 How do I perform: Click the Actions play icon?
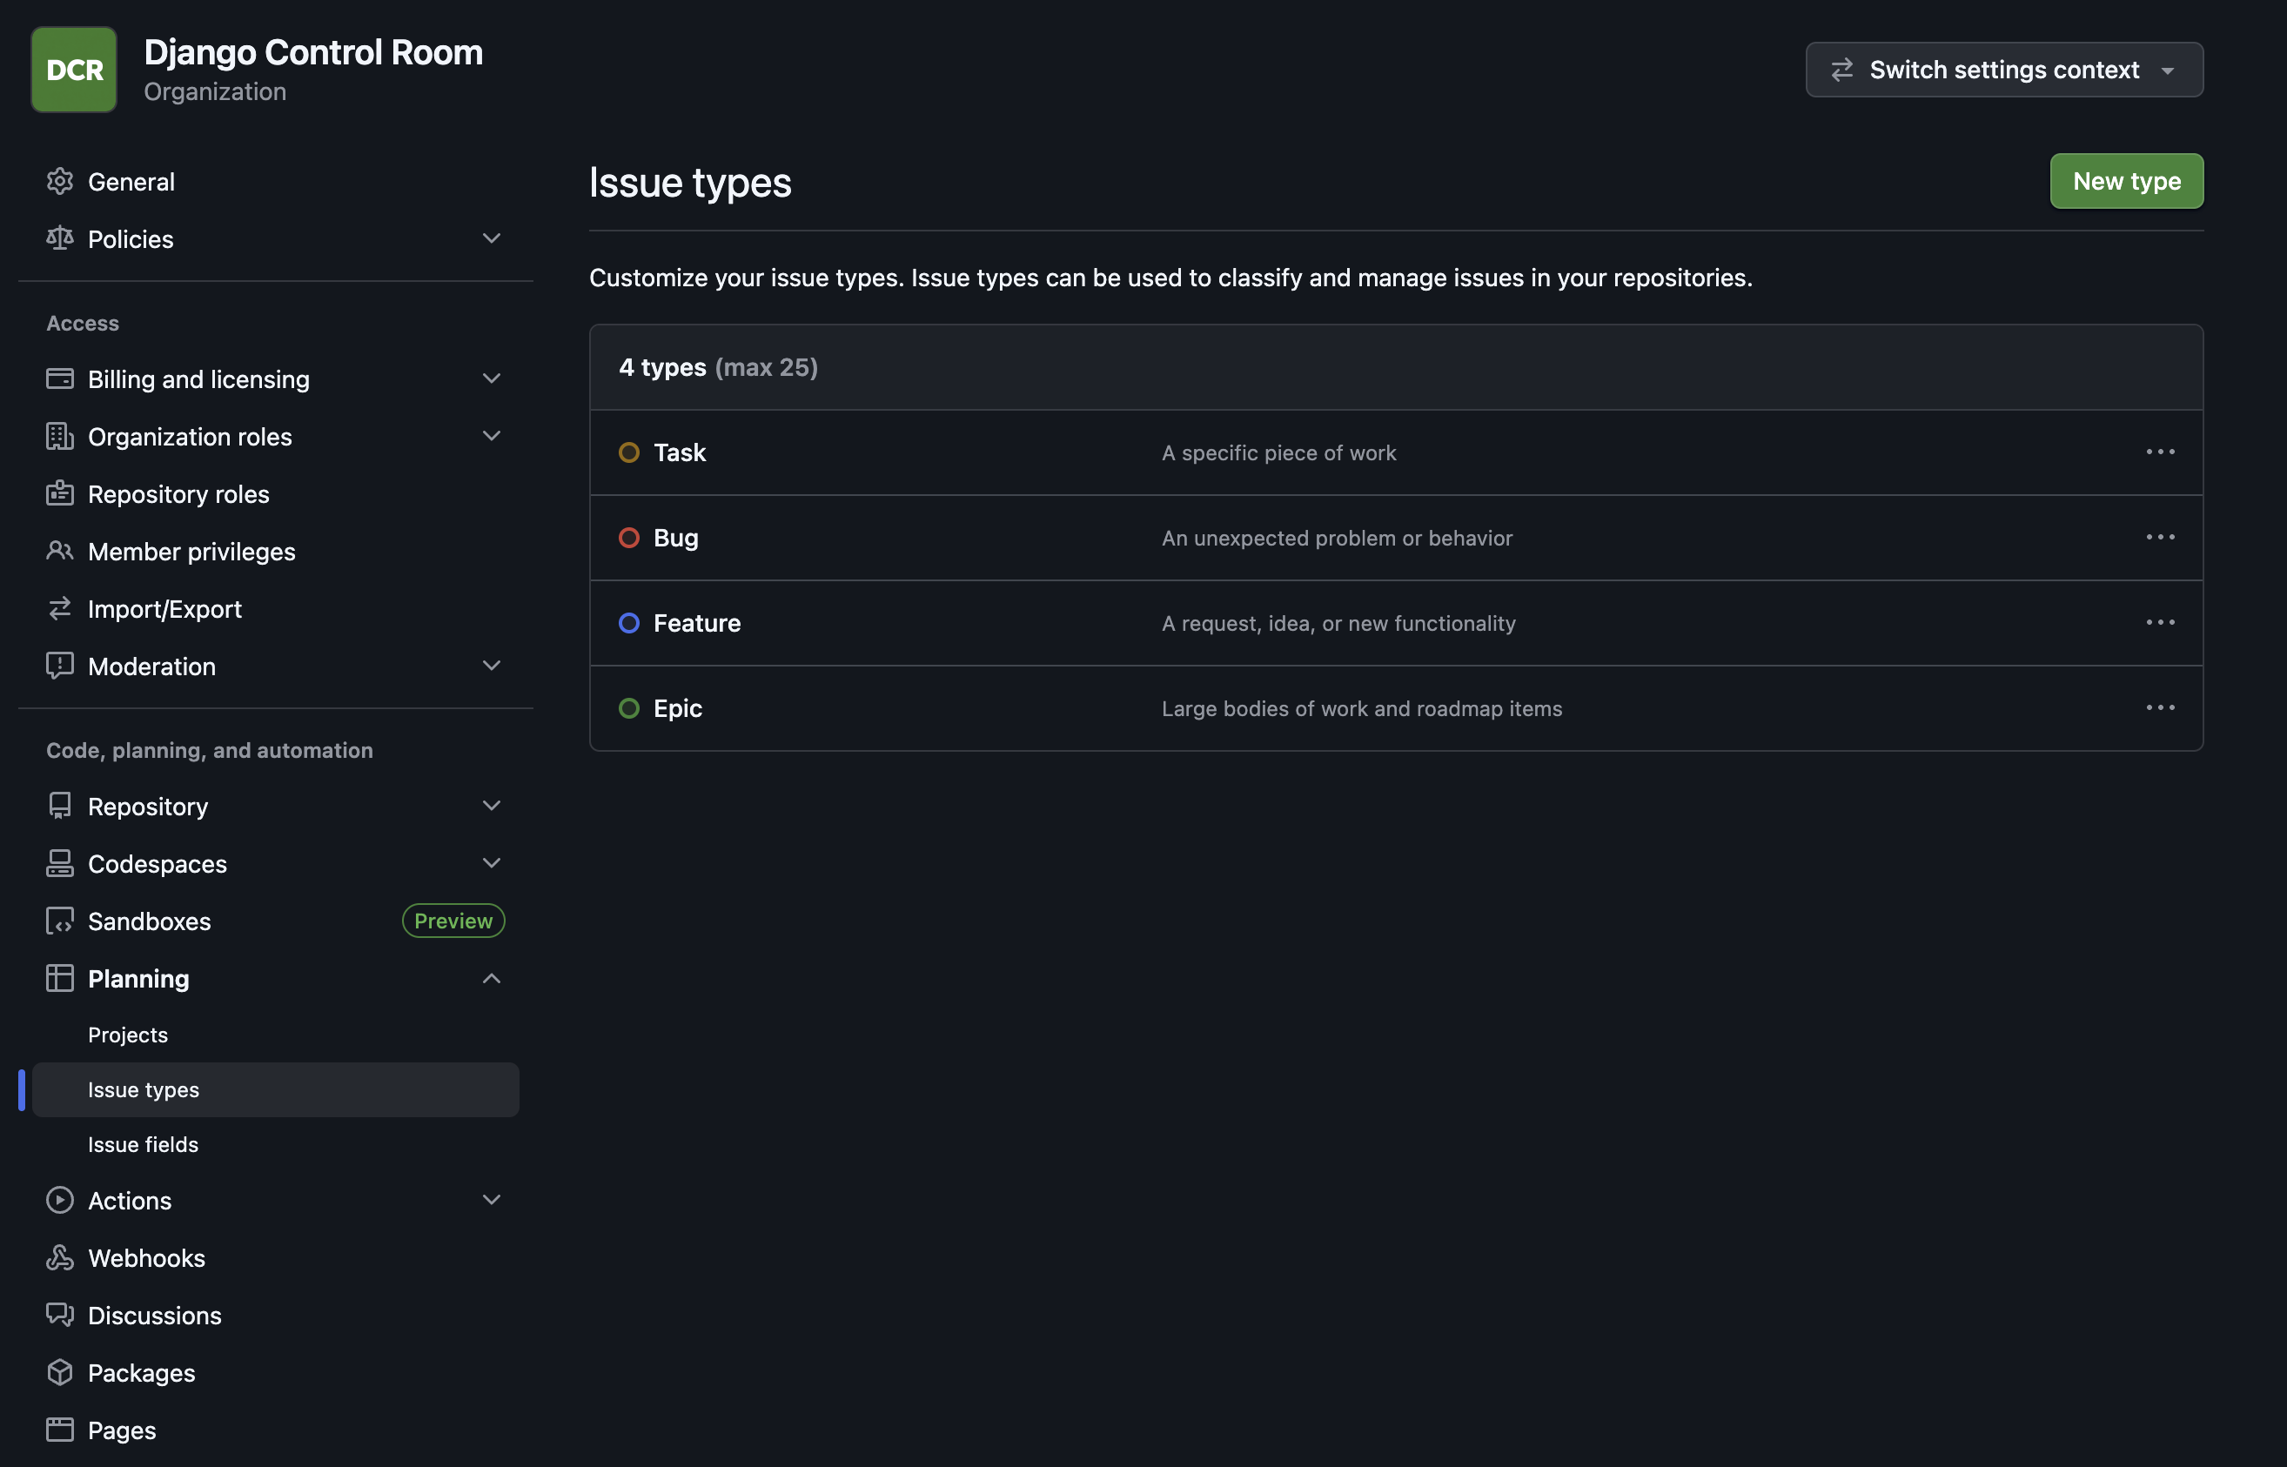(60, 1200)
